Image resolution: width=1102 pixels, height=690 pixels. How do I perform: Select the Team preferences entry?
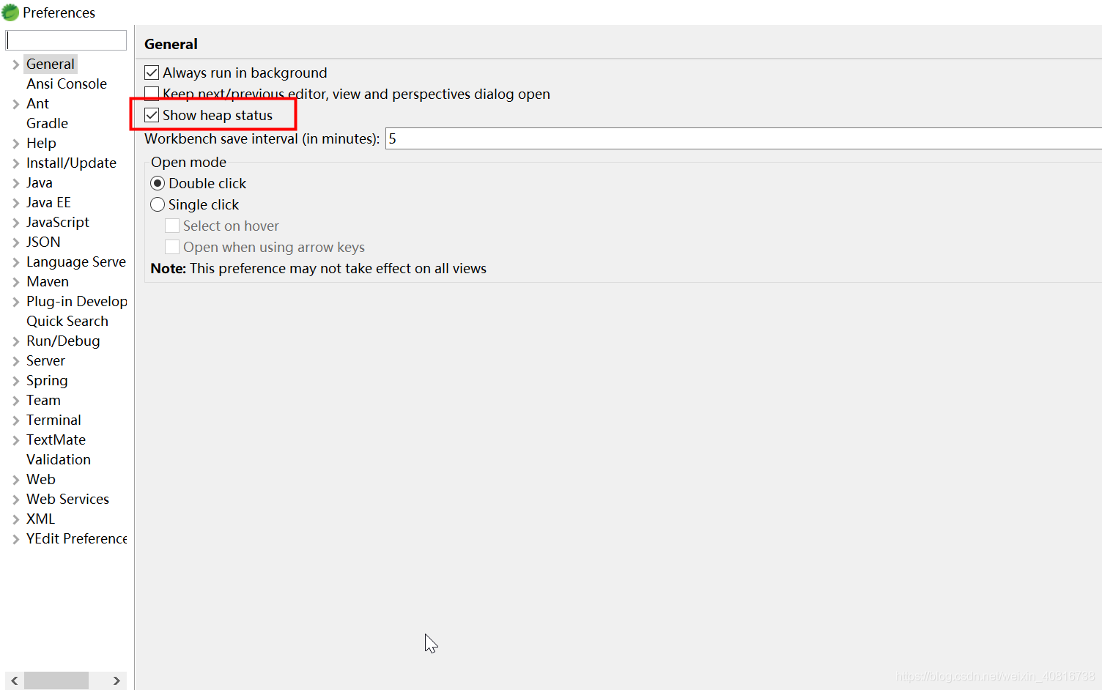pos(43,400)
